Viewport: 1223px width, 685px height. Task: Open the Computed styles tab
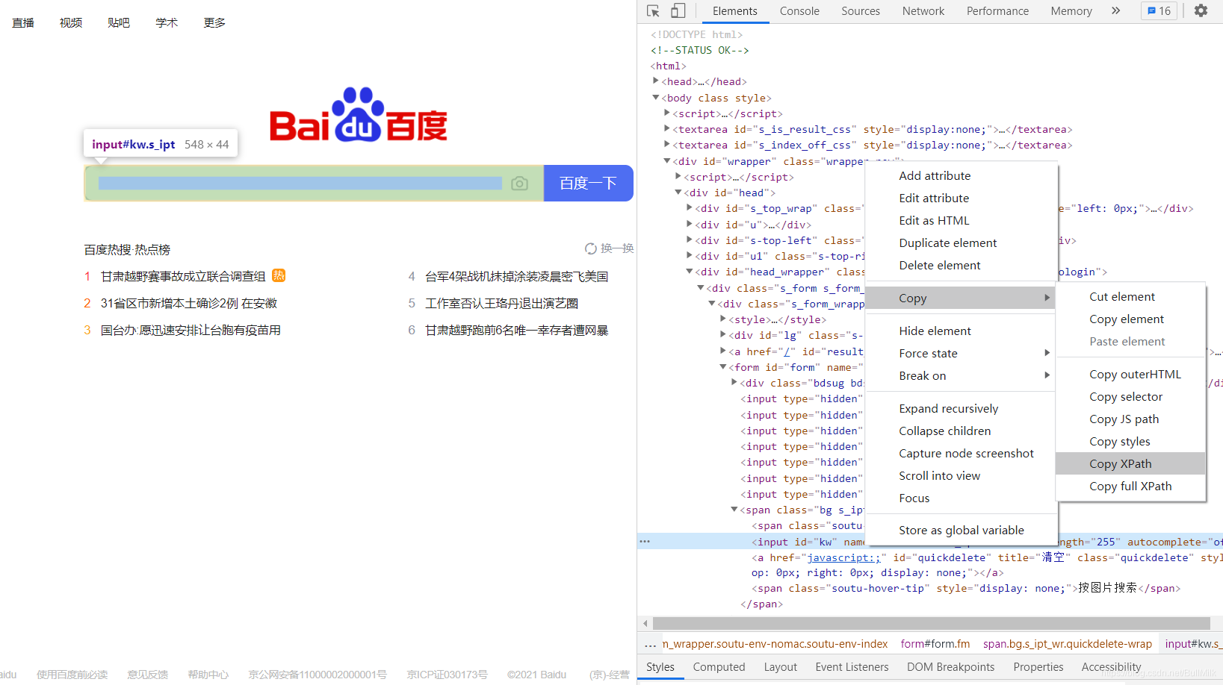[719, 667]
